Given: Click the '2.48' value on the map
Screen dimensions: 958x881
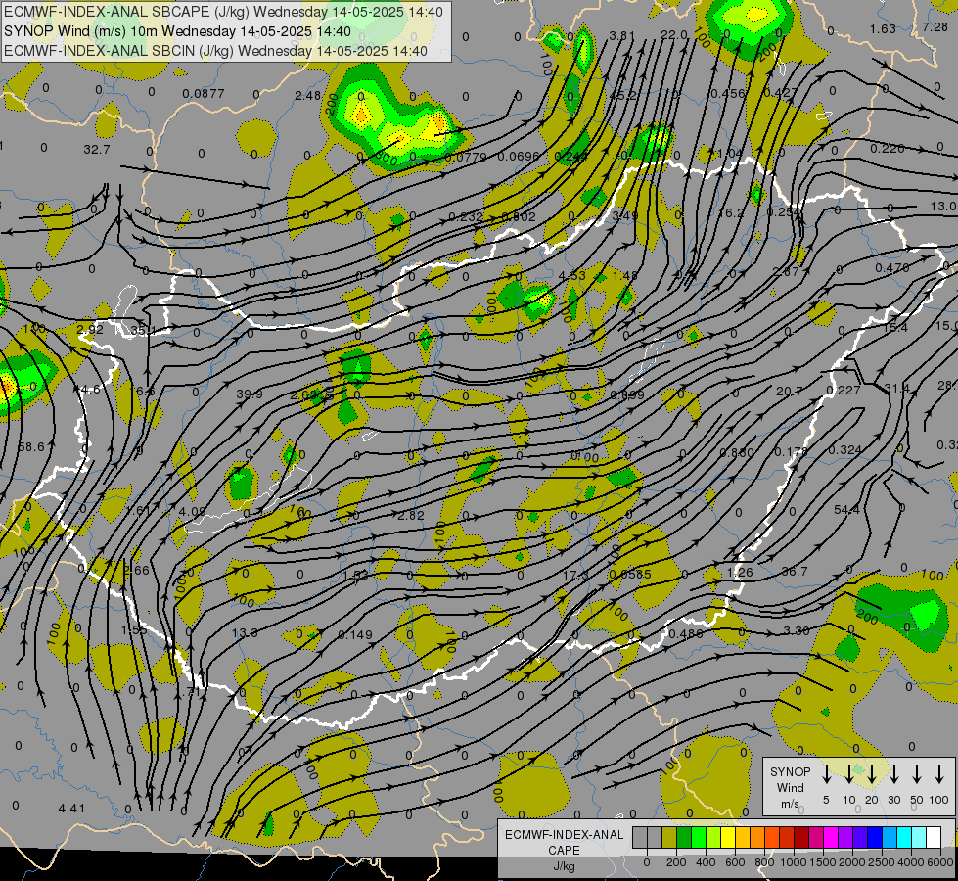Looking at the screenshot, I should pos(308,95).
